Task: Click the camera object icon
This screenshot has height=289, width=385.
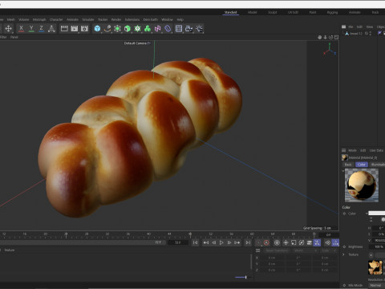Action: (x=189, y=29)
